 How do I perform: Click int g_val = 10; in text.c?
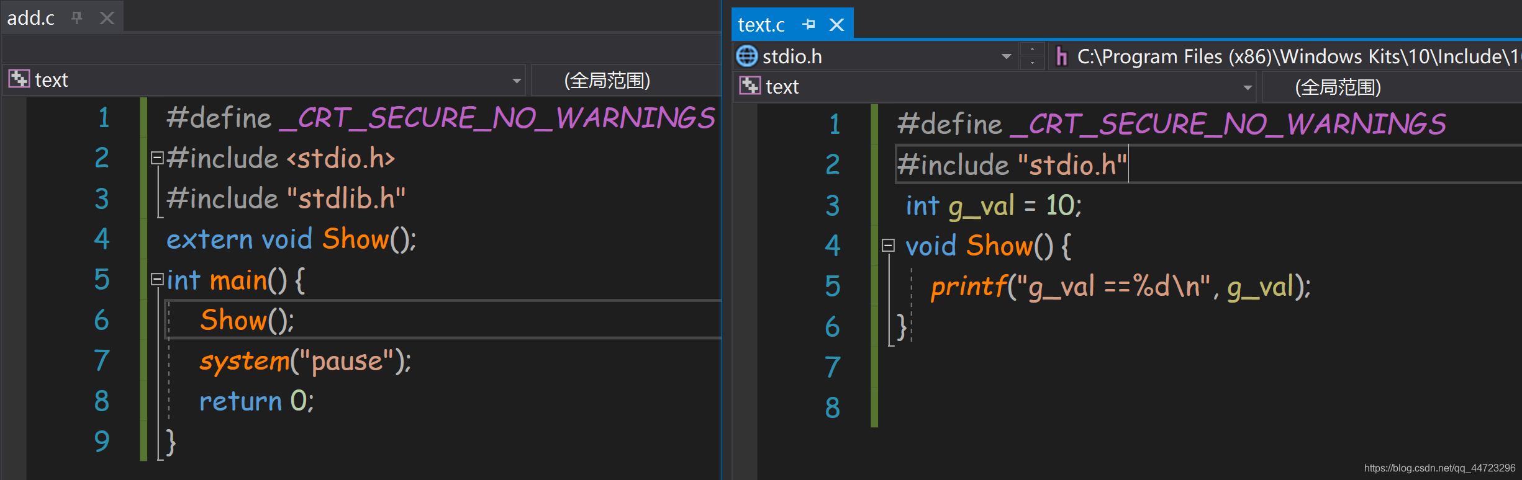(994, 206)
